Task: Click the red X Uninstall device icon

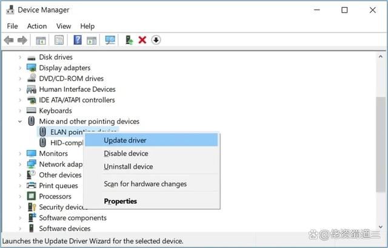Action: (x=142, y=40)
